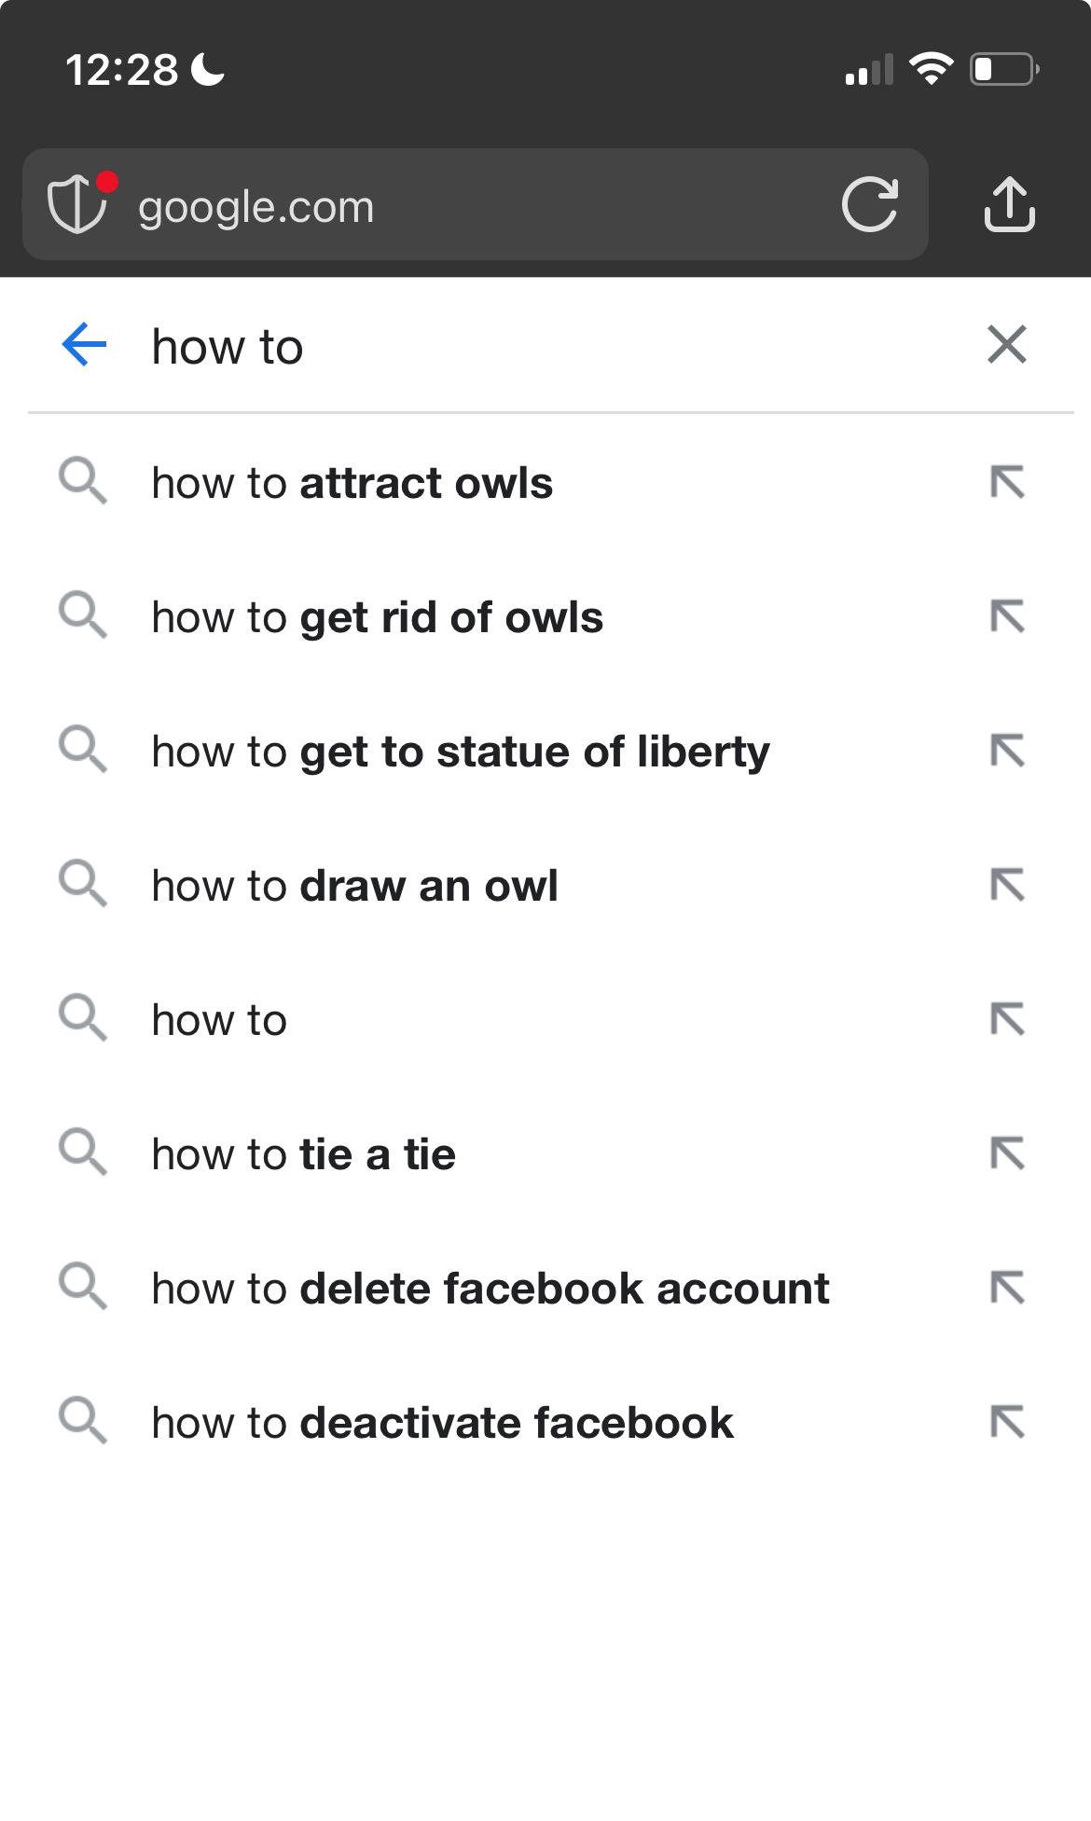Insert 'delete facebook account' suggestion via arrow
Viewport: 1091px width, 1821px height.
tap(1007, 1289)
